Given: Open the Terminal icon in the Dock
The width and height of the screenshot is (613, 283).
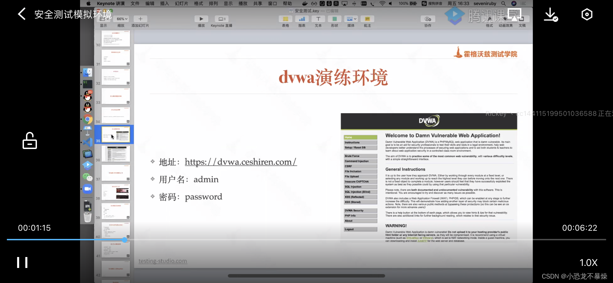Looking at the screenshot, I should [x=88, y=84].
